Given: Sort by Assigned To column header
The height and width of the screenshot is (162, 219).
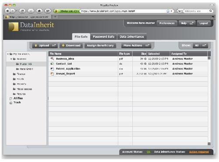Looking at the screenshot, I should point(189,54).
